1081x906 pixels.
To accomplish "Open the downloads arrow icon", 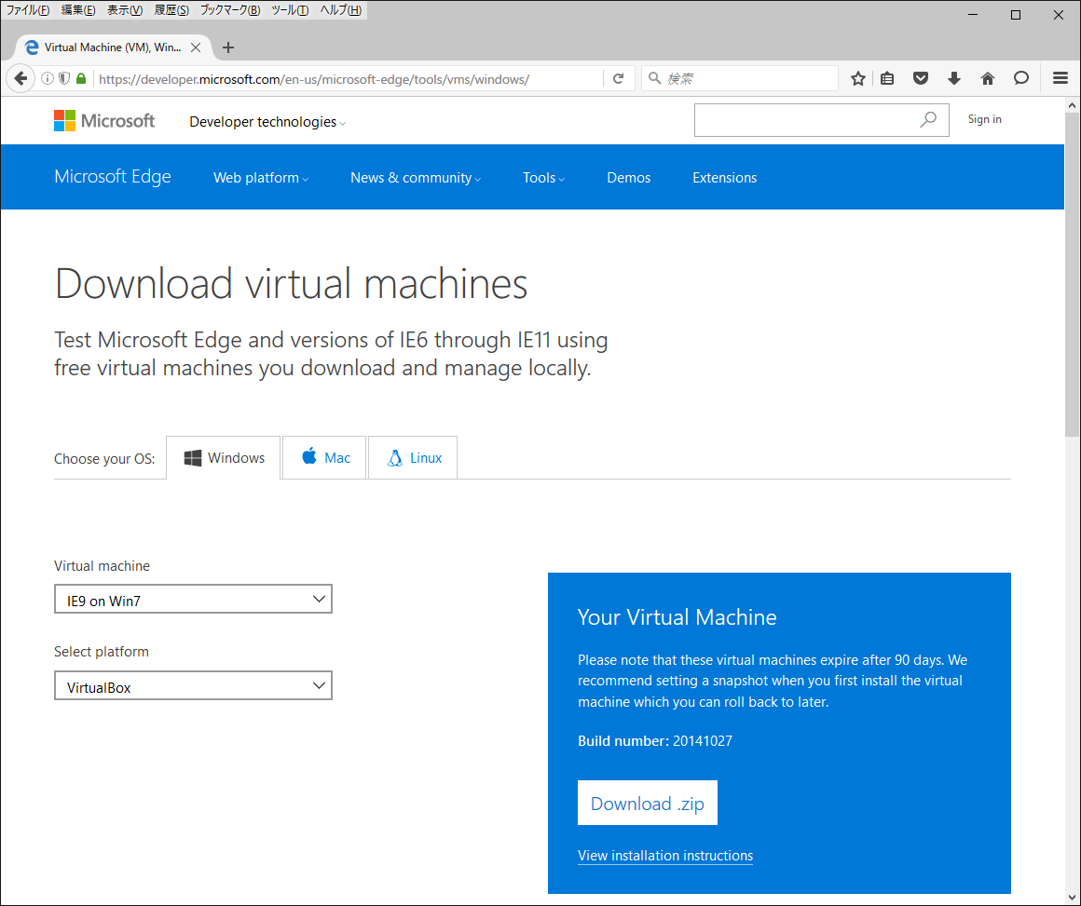I will pos(954,78).
